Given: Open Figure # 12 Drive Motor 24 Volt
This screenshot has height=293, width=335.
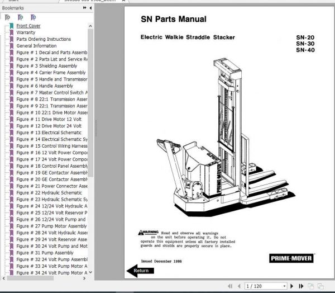Looking at the screenshot, I should (49, 126).
